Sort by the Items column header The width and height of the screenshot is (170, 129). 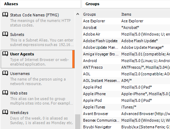click(126, 14)
